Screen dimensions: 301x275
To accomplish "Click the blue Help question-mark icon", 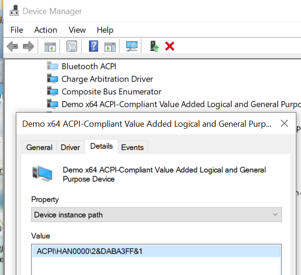I will [x=94, y=46].
